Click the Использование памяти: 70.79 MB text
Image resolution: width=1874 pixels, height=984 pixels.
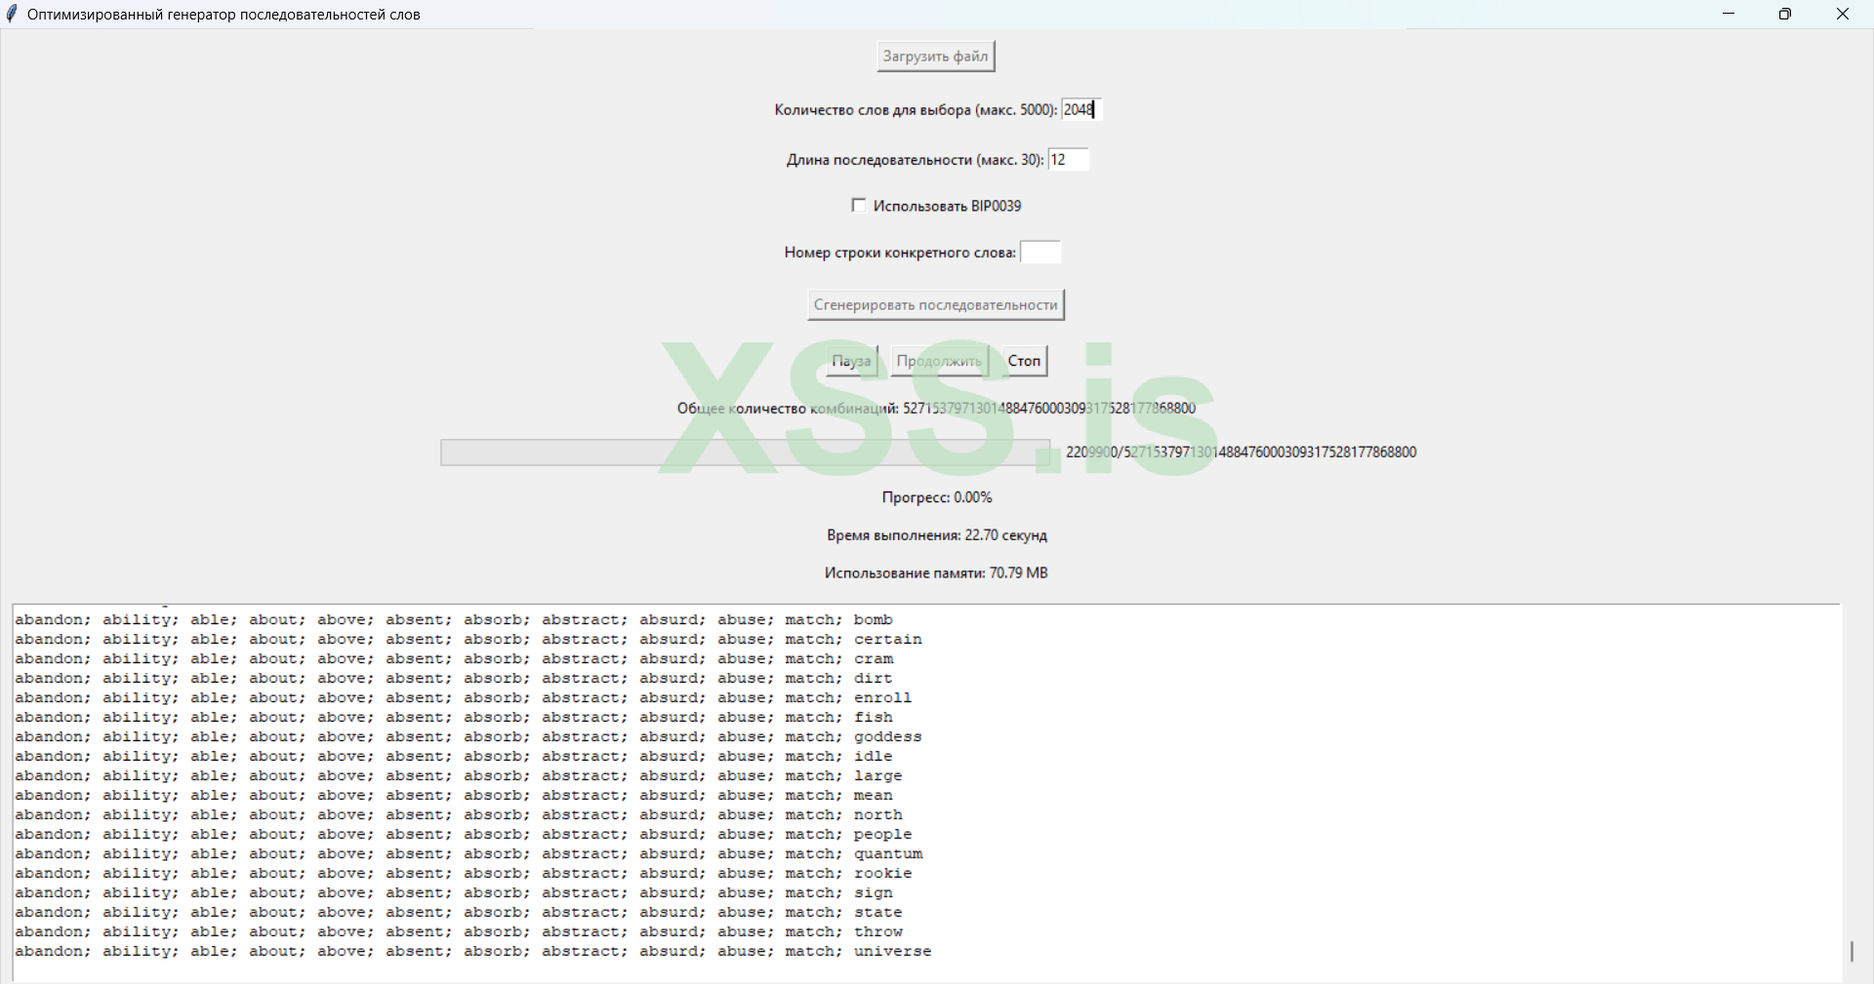936,573
